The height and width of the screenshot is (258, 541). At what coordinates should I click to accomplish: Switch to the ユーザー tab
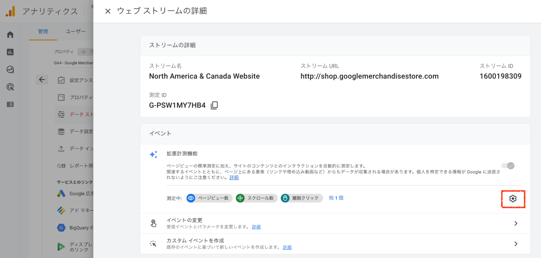point(76,32)
